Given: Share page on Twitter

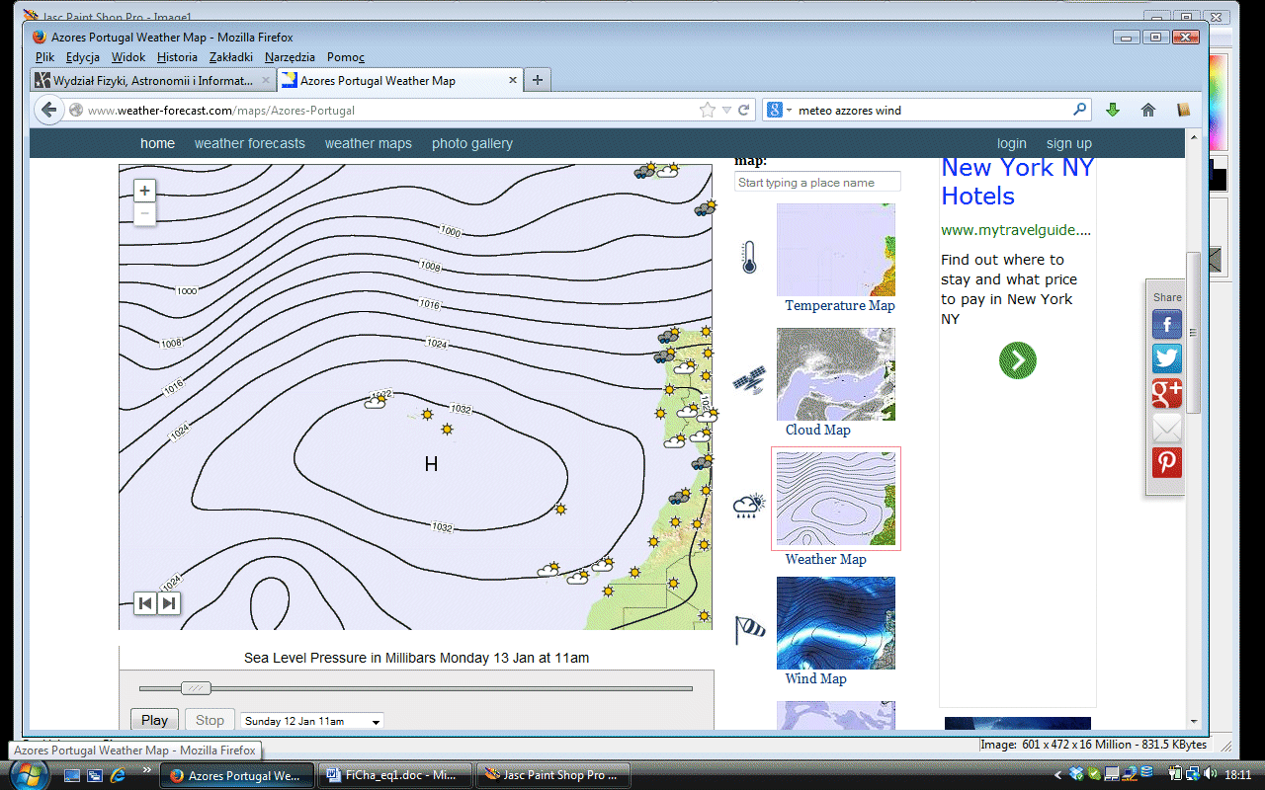Looking at the screenshot, I should coord(1167,358).
